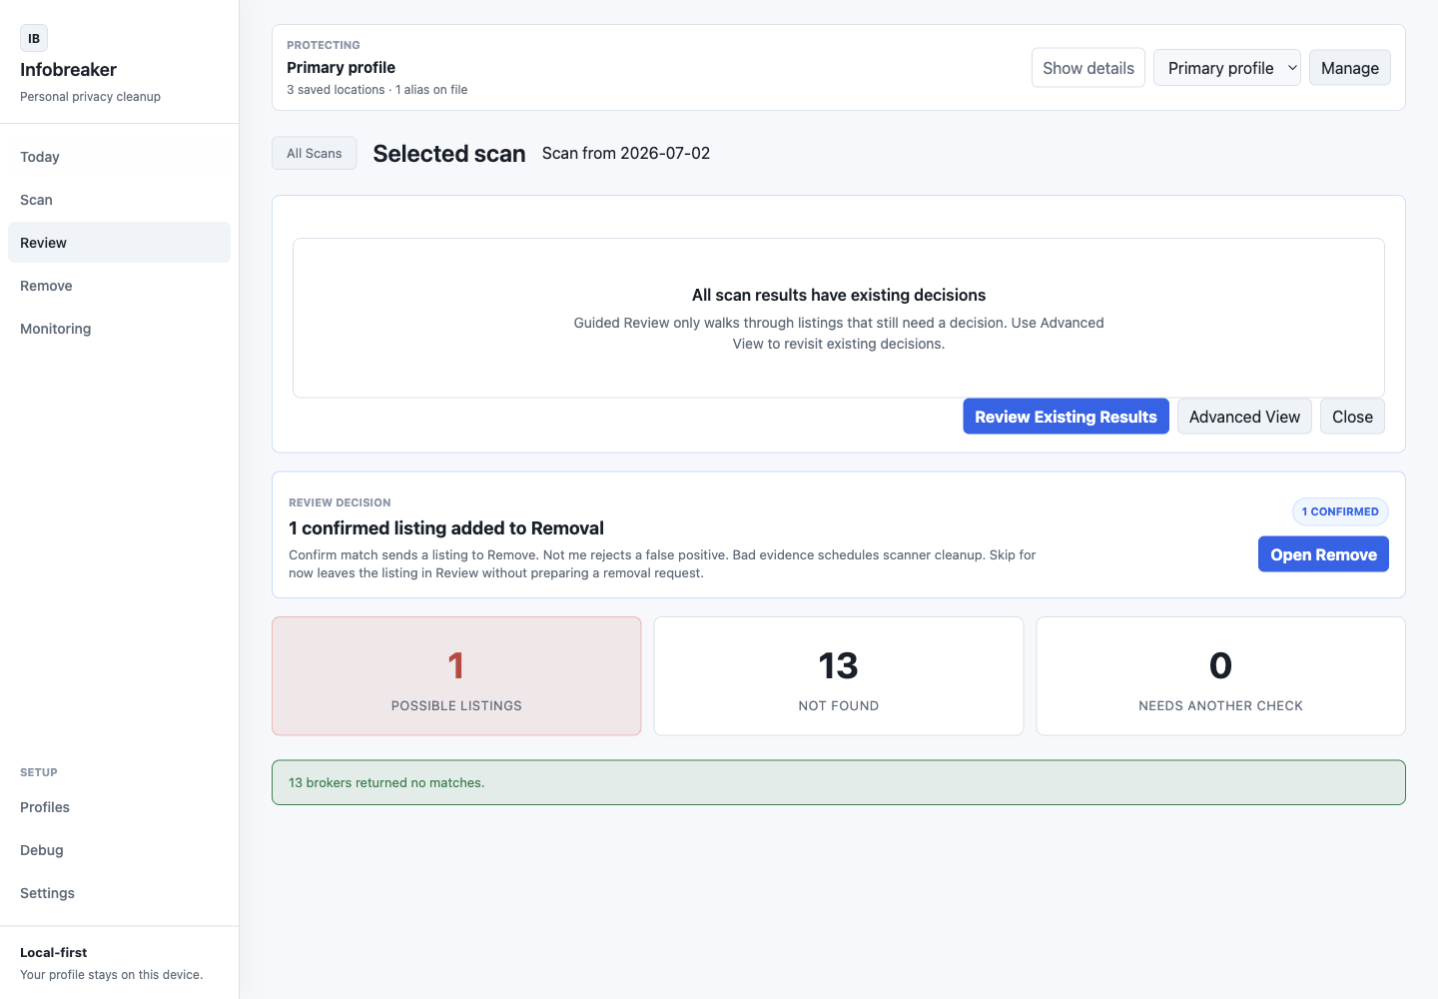Open Settings in the sidebar
The width and height of the screenshot is (1438, 999).
click(119, 893)
